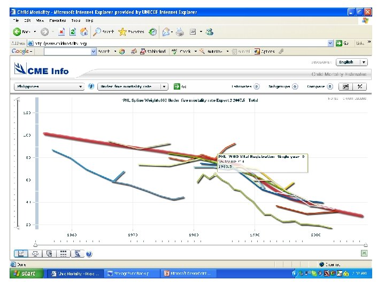Click the Edit with Word icon
385x288 pixels.
tap(192, 32)
